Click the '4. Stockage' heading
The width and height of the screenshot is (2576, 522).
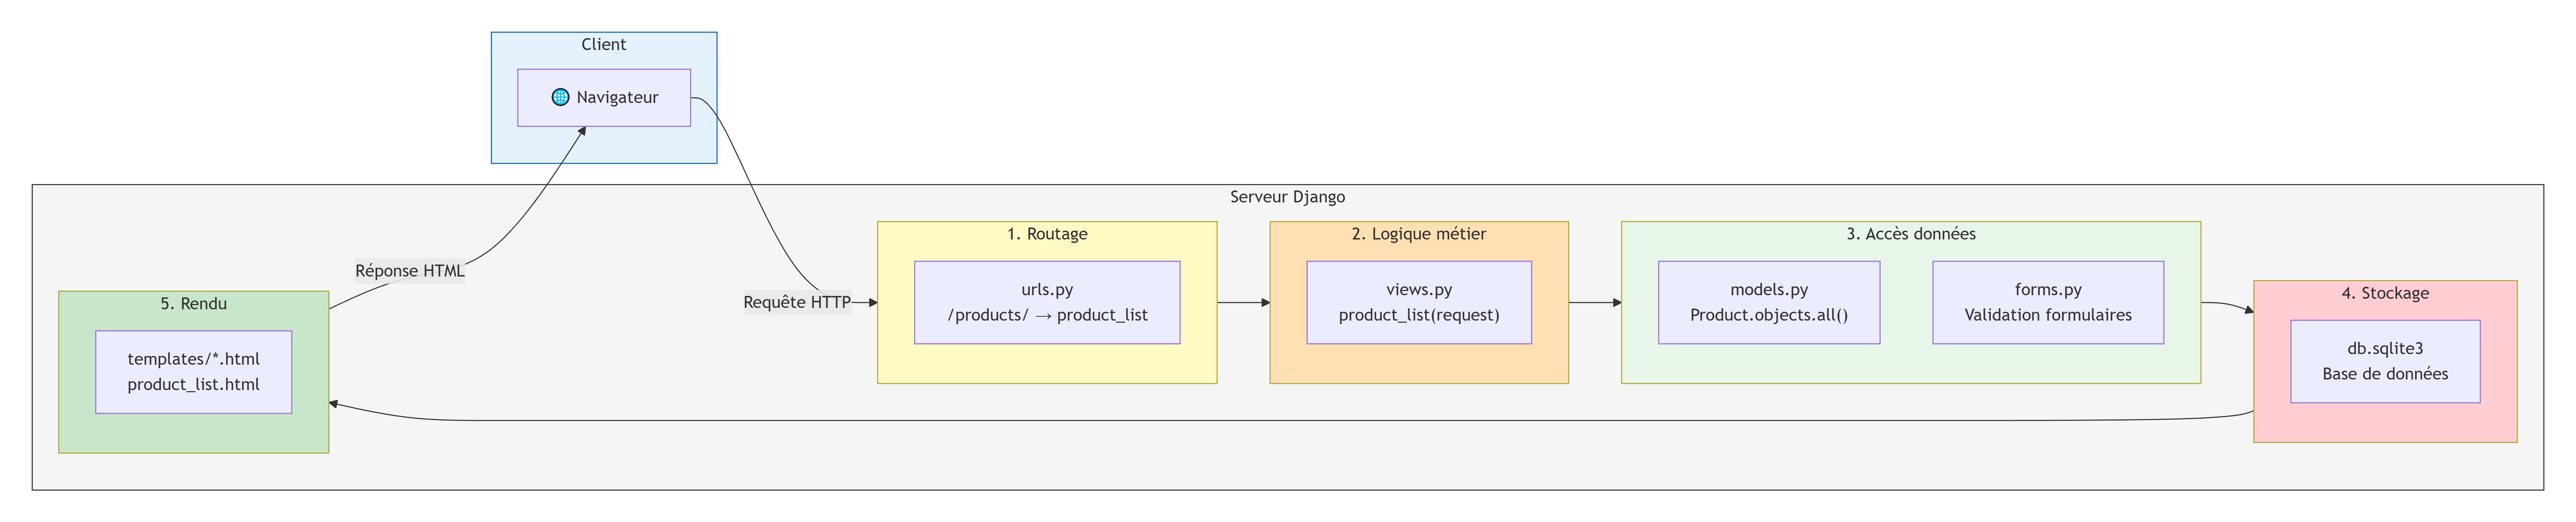[2385, 293]
